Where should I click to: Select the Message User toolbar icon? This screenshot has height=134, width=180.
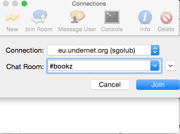point(77,18)
